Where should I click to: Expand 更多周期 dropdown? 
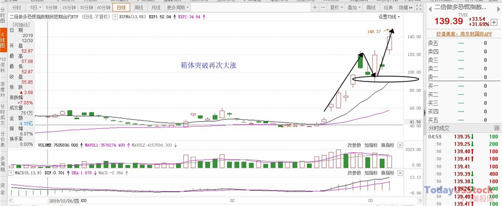click(x=178, y=7)
